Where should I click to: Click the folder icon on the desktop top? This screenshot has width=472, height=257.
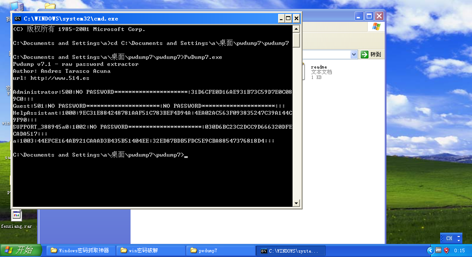pyautogui.click(x=50, y=6)
